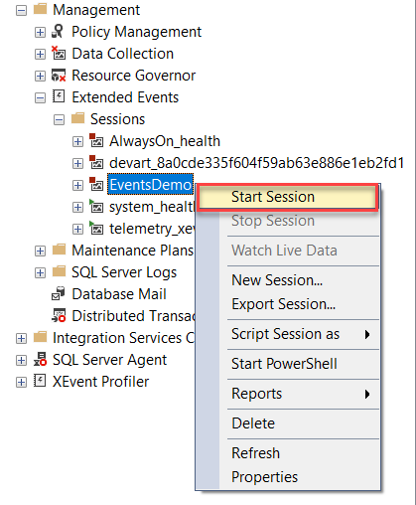Click the Extended Events icon
Viewport: 416px width, 505px height.
point(59,96)
